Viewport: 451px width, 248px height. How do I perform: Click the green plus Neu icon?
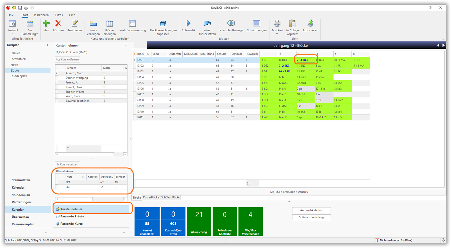(x=46, y=24)
